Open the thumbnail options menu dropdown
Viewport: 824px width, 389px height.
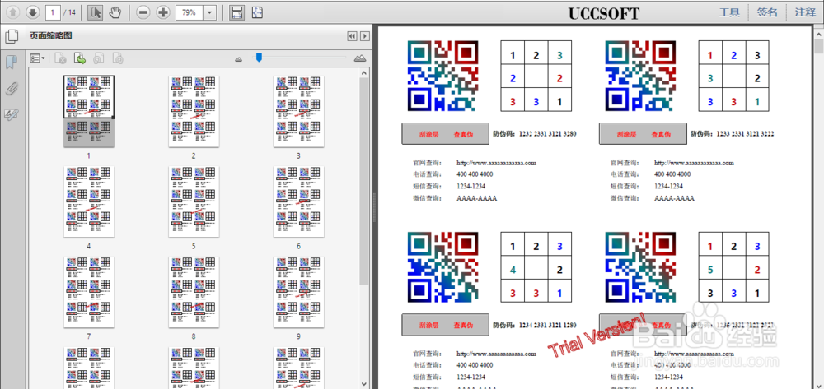pyautogui.click(x=37, y=58)
